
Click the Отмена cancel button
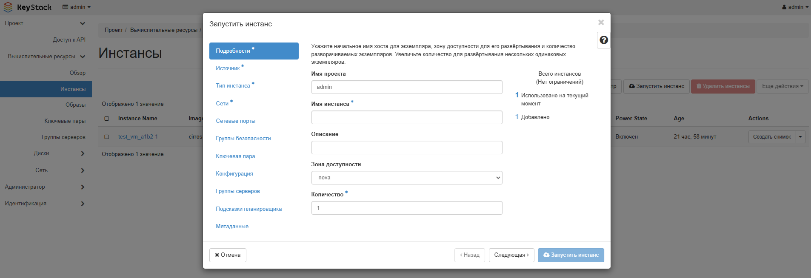point(228,255)
